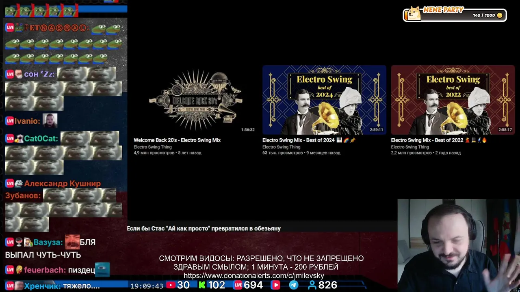The height and width of the screenshot is (292, 520).
Task: Click the 1:36:32 duration badge
Action: pyautogui.click(x=248, y=130)
